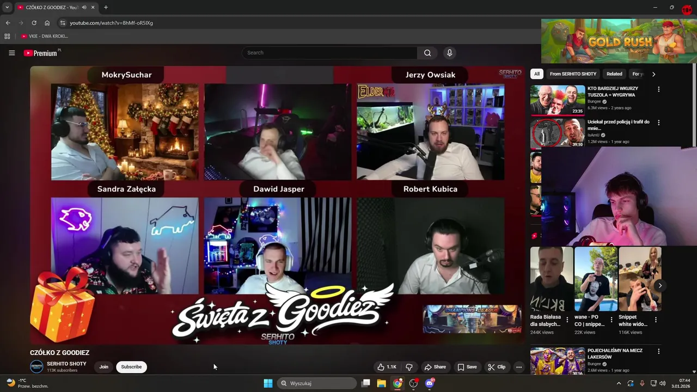Viewport: 697px width, 392px height.
Task: Open Gold Rush ad banner
Action: click(x=619, y=41)
